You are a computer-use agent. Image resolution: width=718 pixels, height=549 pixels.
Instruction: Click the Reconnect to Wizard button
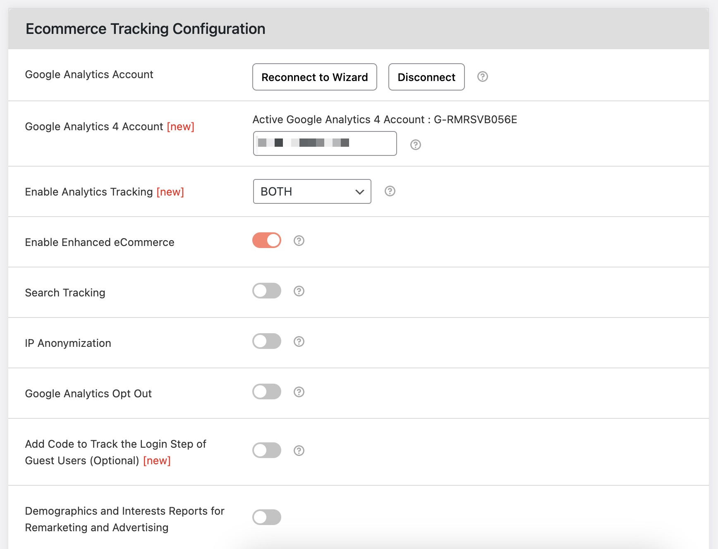point(314,77)
